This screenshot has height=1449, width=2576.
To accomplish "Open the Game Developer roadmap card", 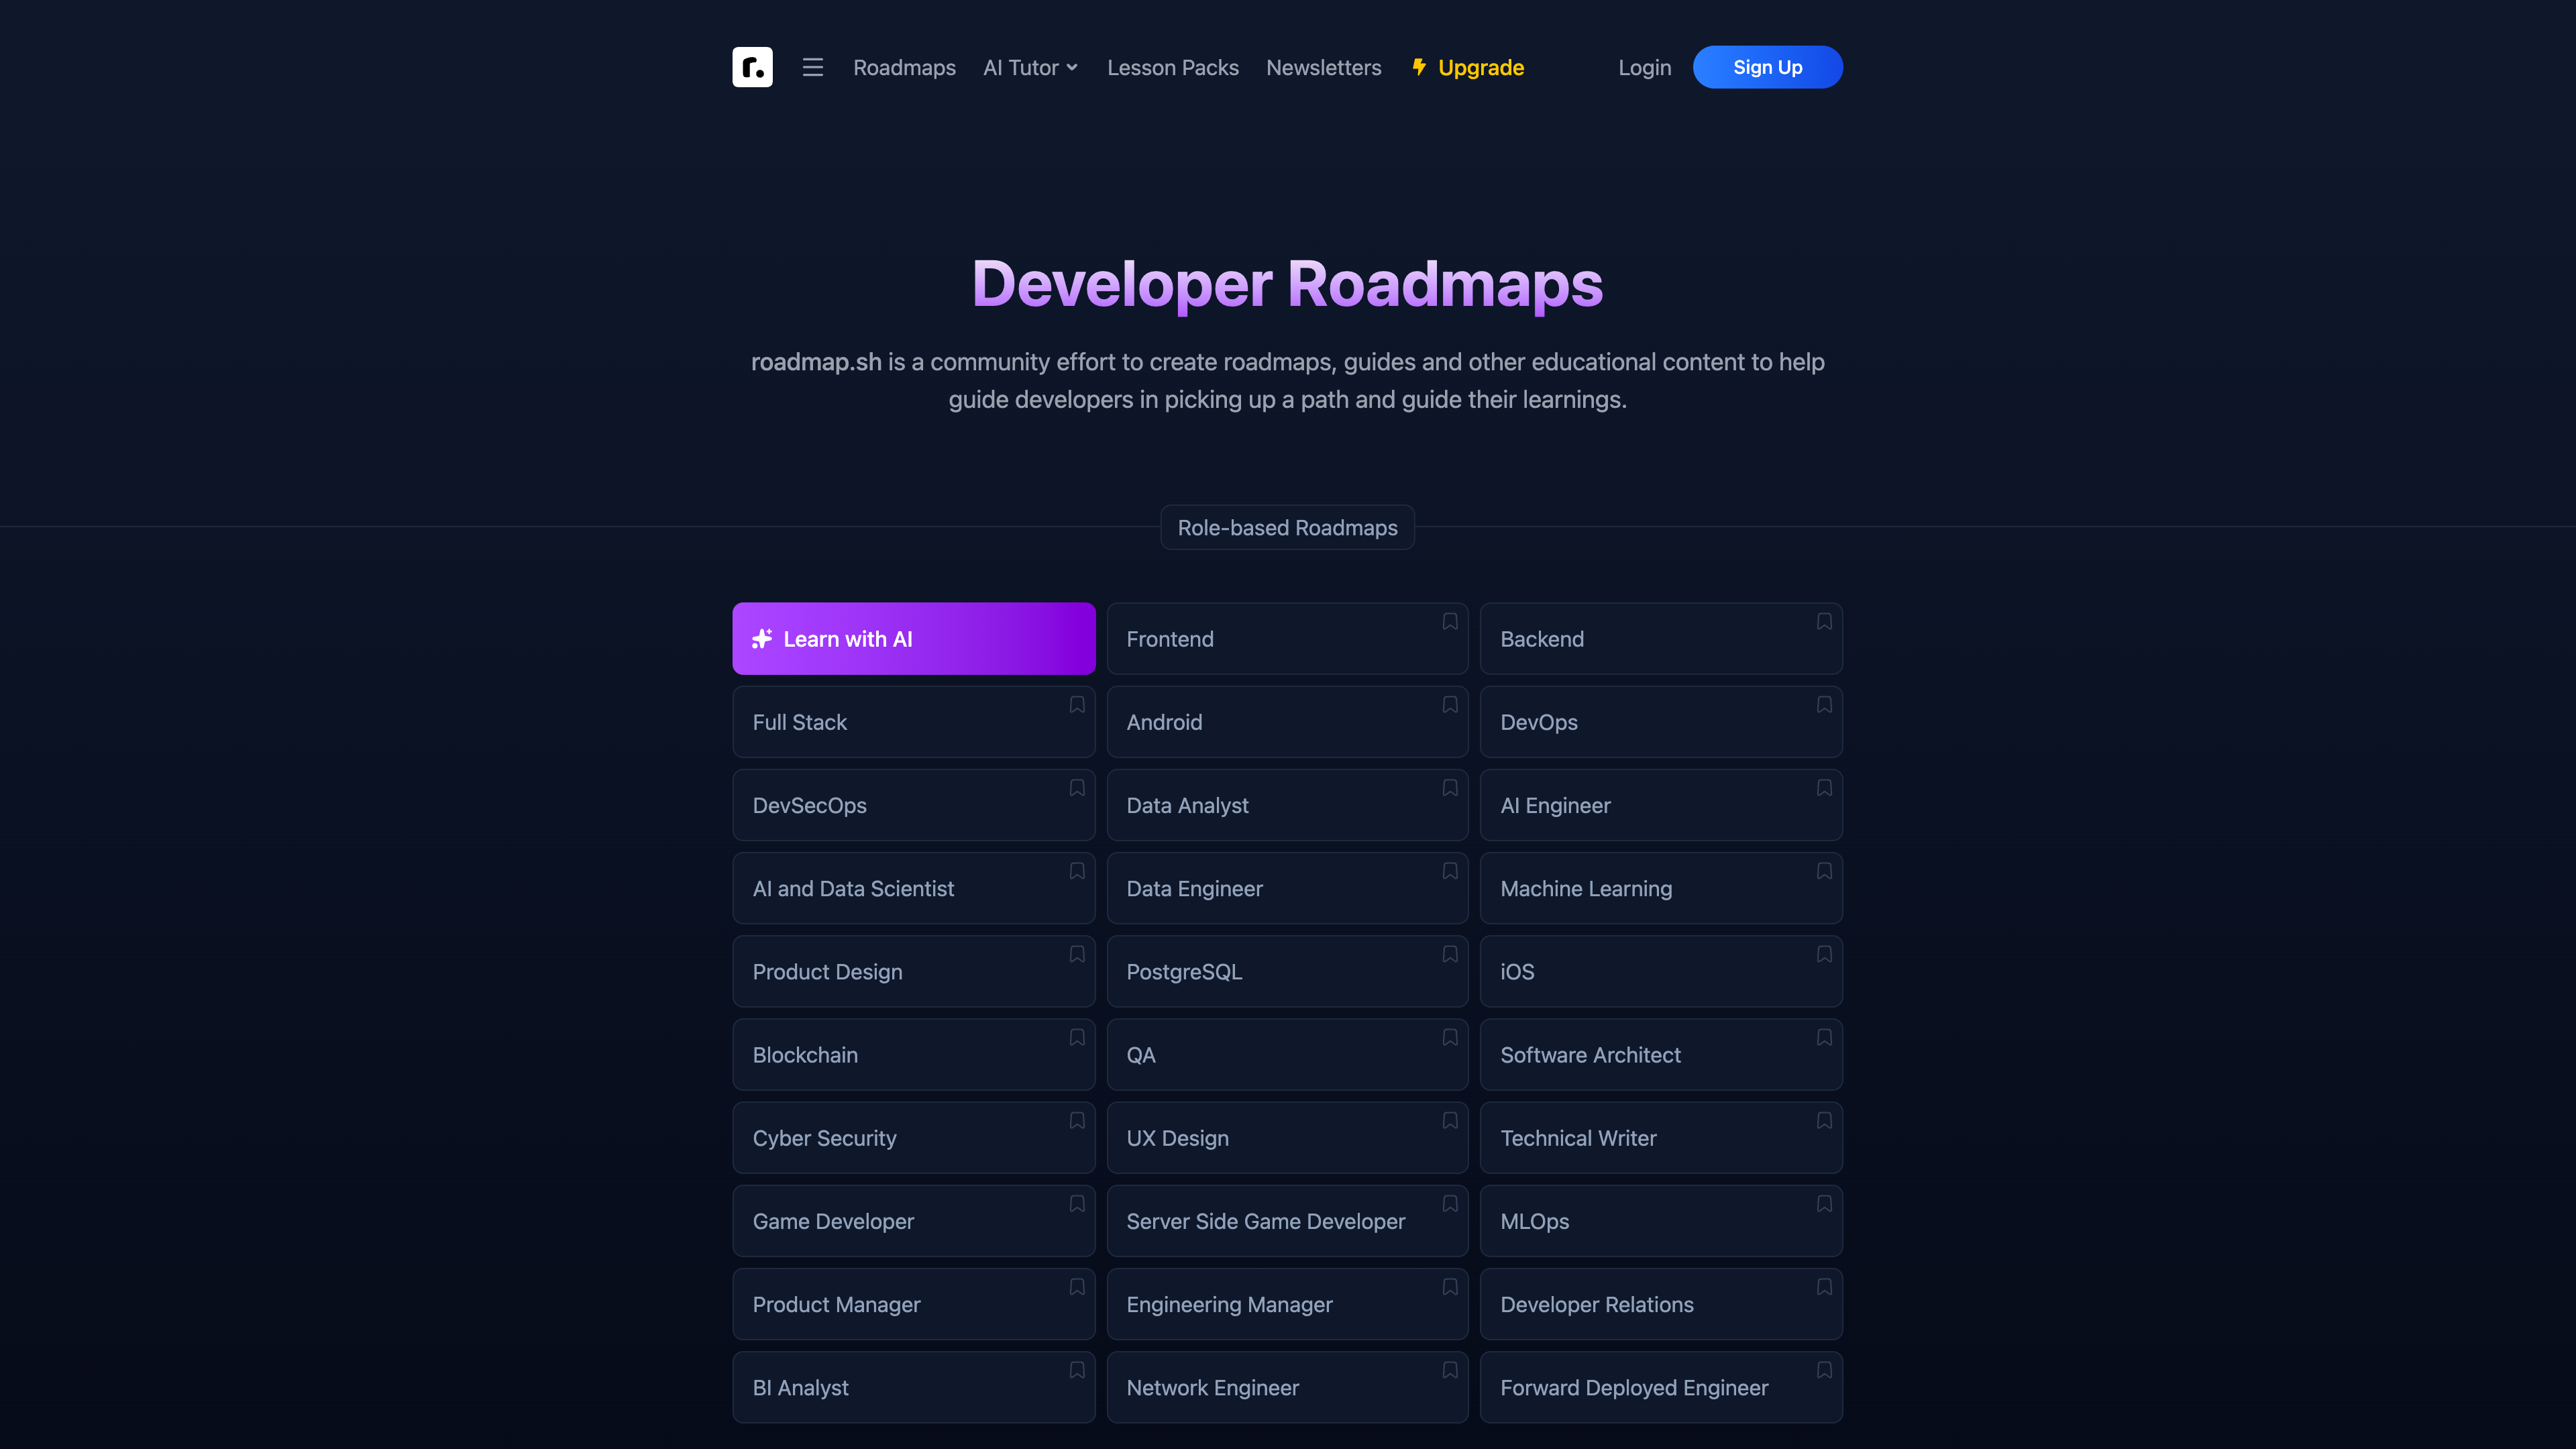I will pos(913,1220).
